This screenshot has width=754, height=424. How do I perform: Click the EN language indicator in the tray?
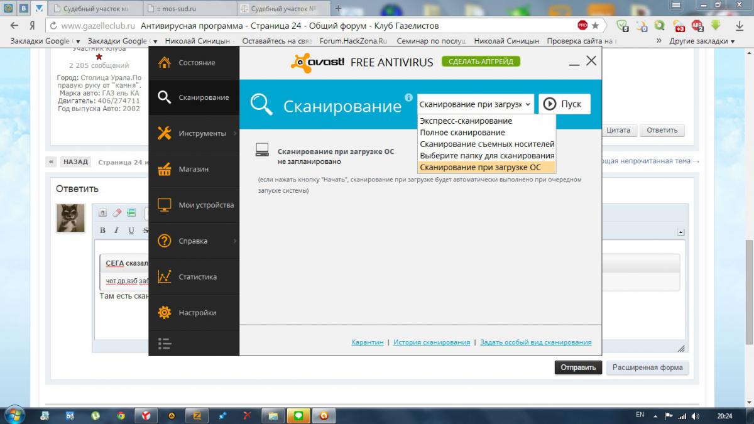click(640, 415)
